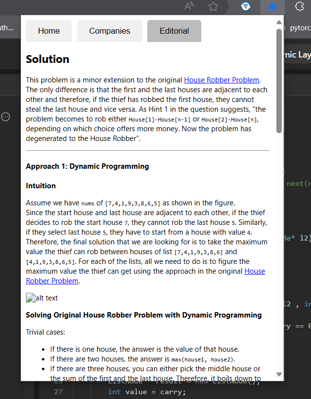This screenshot has width=311, height=399.
Task: Click the 'House[2]-House[n]' code text
Action: pos(229,120)
